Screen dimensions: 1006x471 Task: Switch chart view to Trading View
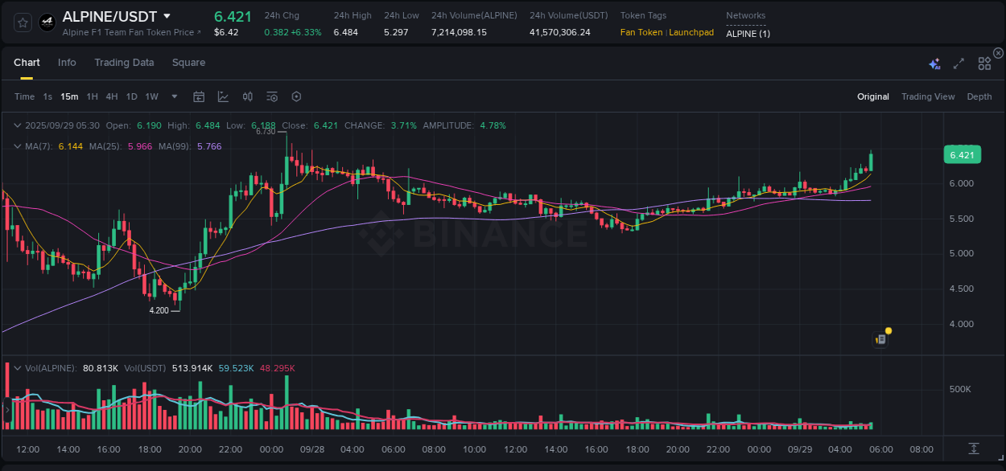(928, 96)
